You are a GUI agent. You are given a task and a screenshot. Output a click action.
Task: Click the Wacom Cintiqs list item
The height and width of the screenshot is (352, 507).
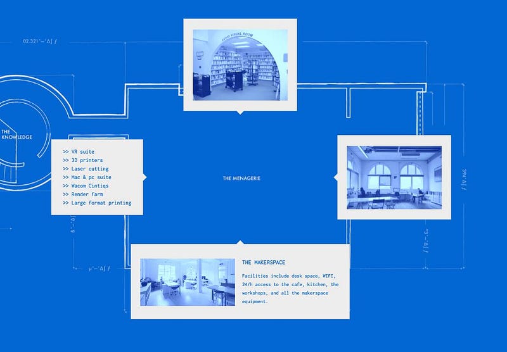tap(86, 185)
